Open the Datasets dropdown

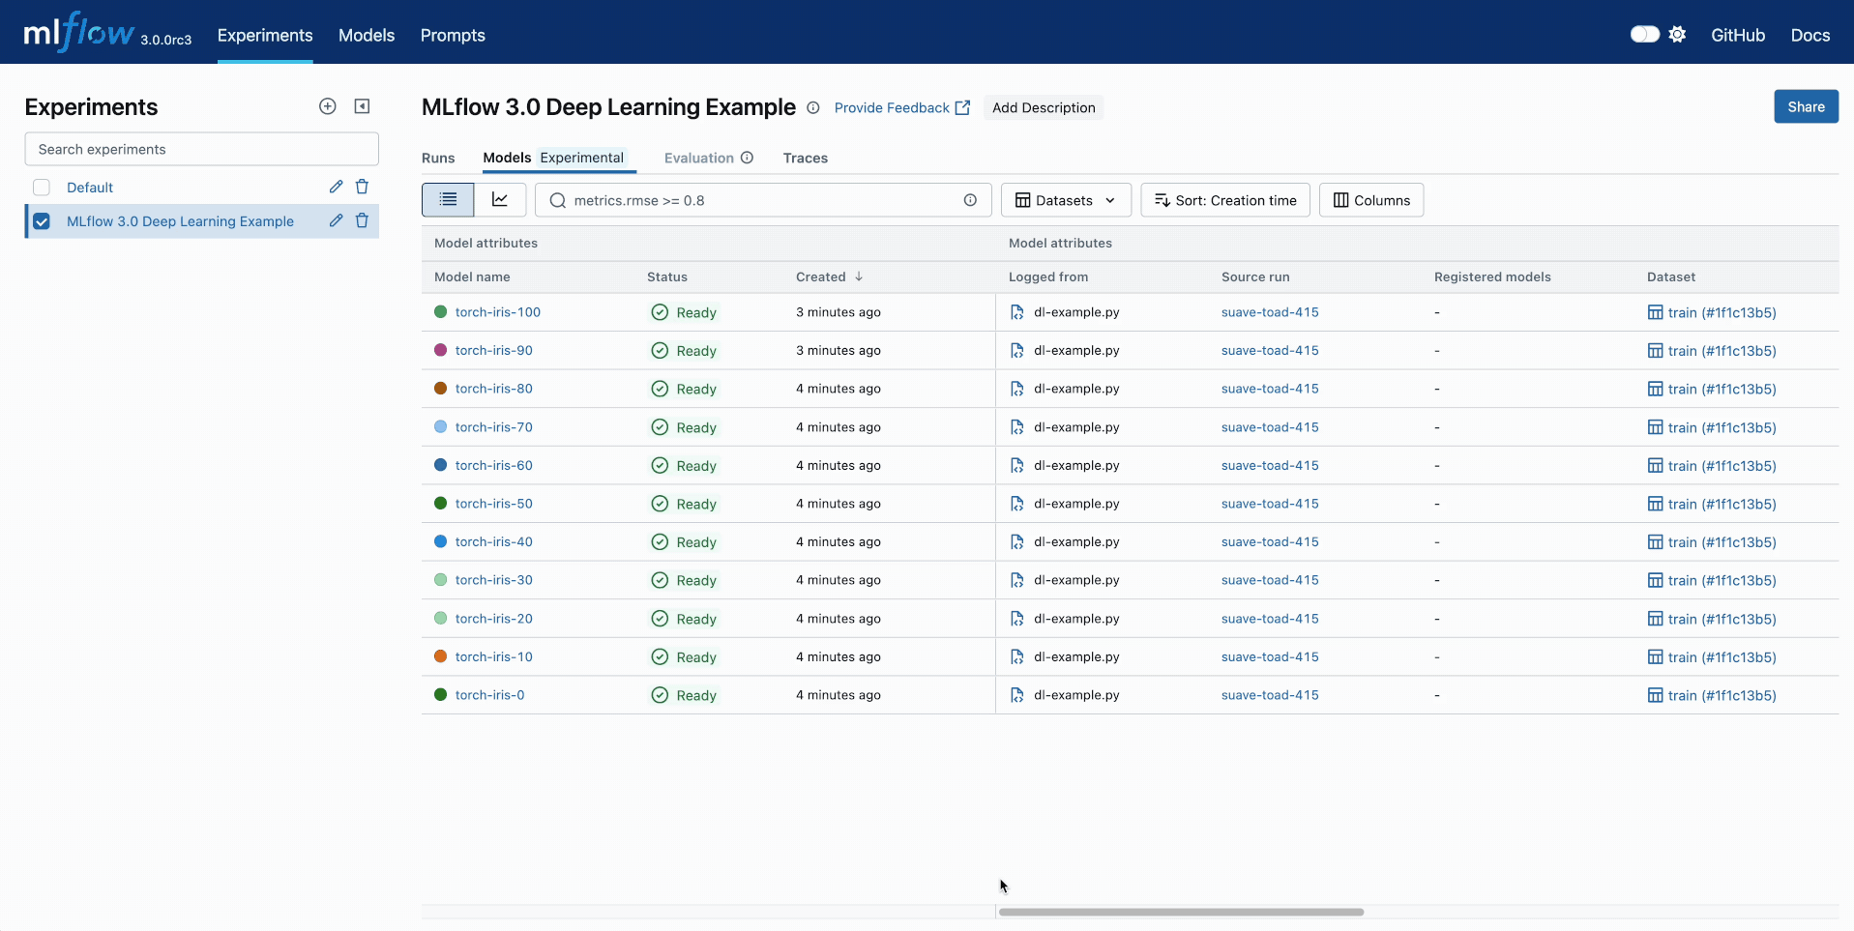coord(1065,200)
